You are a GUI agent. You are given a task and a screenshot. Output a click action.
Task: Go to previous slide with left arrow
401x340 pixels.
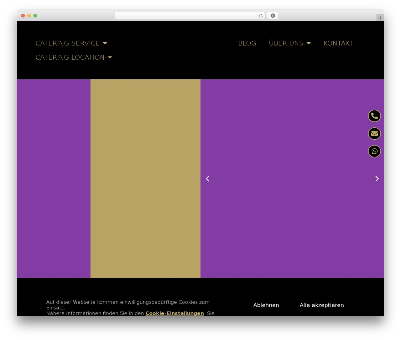[x=207, y=178]
